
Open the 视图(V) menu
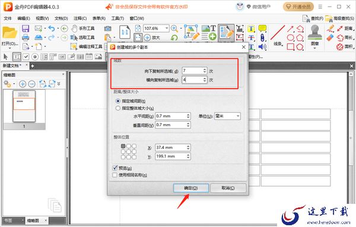click(43, 18)
